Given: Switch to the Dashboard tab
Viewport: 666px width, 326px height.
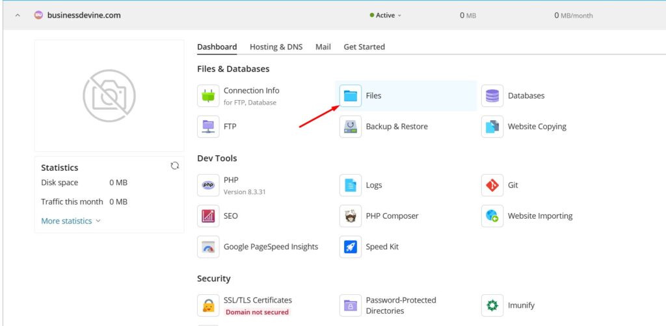Looking at the screenshot, I should coord(217,47).
